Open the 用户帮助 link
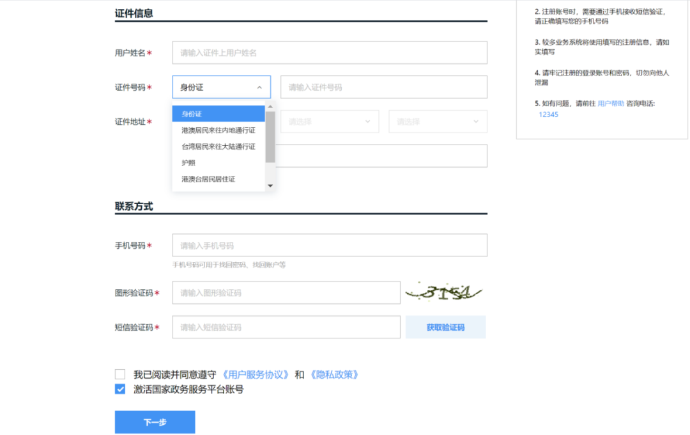 coord(611,104)
